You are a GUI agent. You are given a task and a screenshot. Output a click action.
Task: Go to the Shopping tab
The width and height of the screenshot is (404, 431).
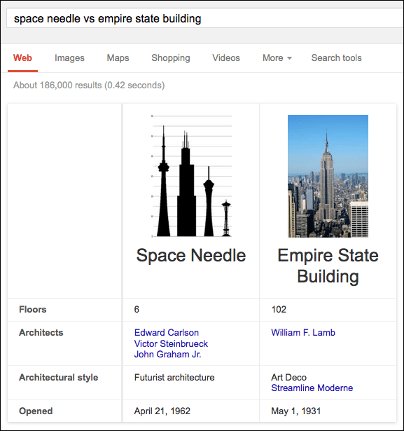pos(171,58)
